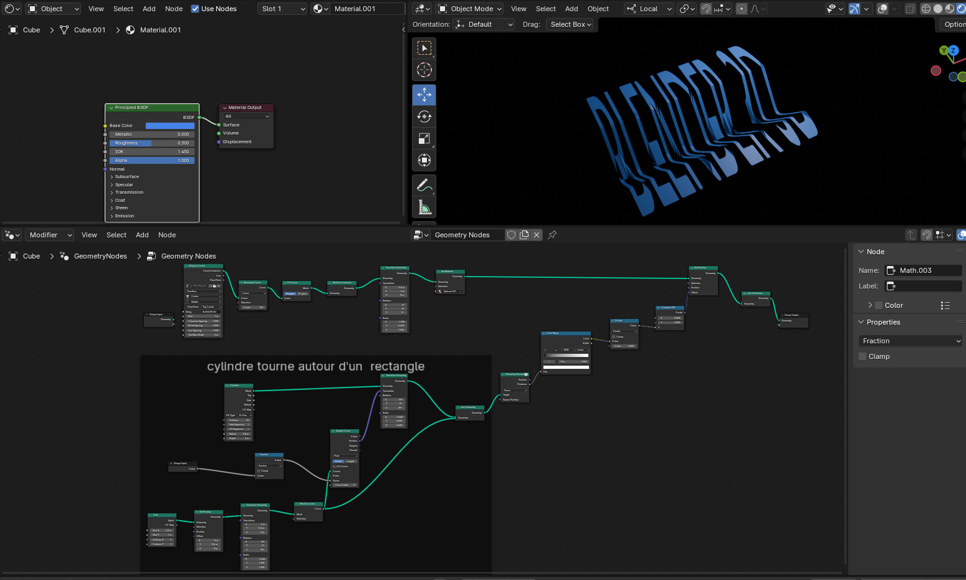Open the Drag Select Box dropdown
Image resolution: width=966 pixels, height=580 pixels.
pos(570,24)
